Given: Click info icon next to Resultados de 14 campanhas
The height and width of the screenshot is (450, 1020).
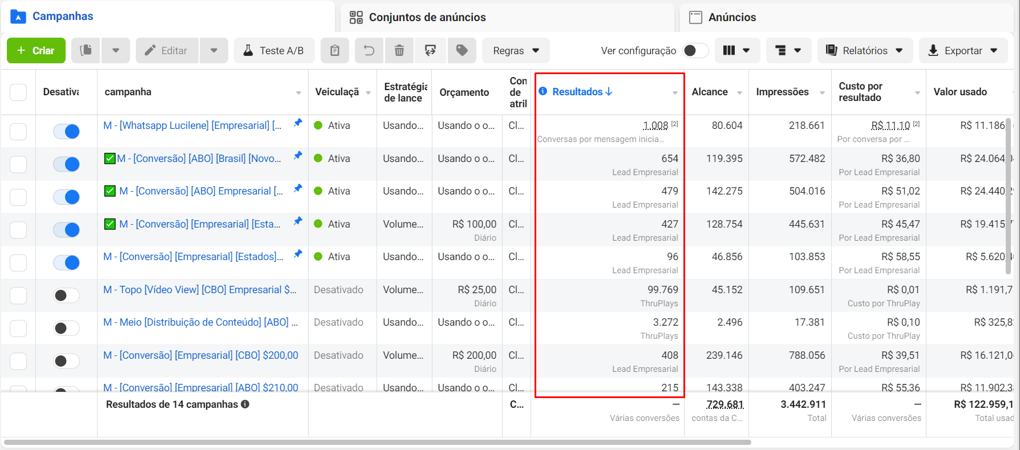Looking at the screenshot, I should 245,404.
